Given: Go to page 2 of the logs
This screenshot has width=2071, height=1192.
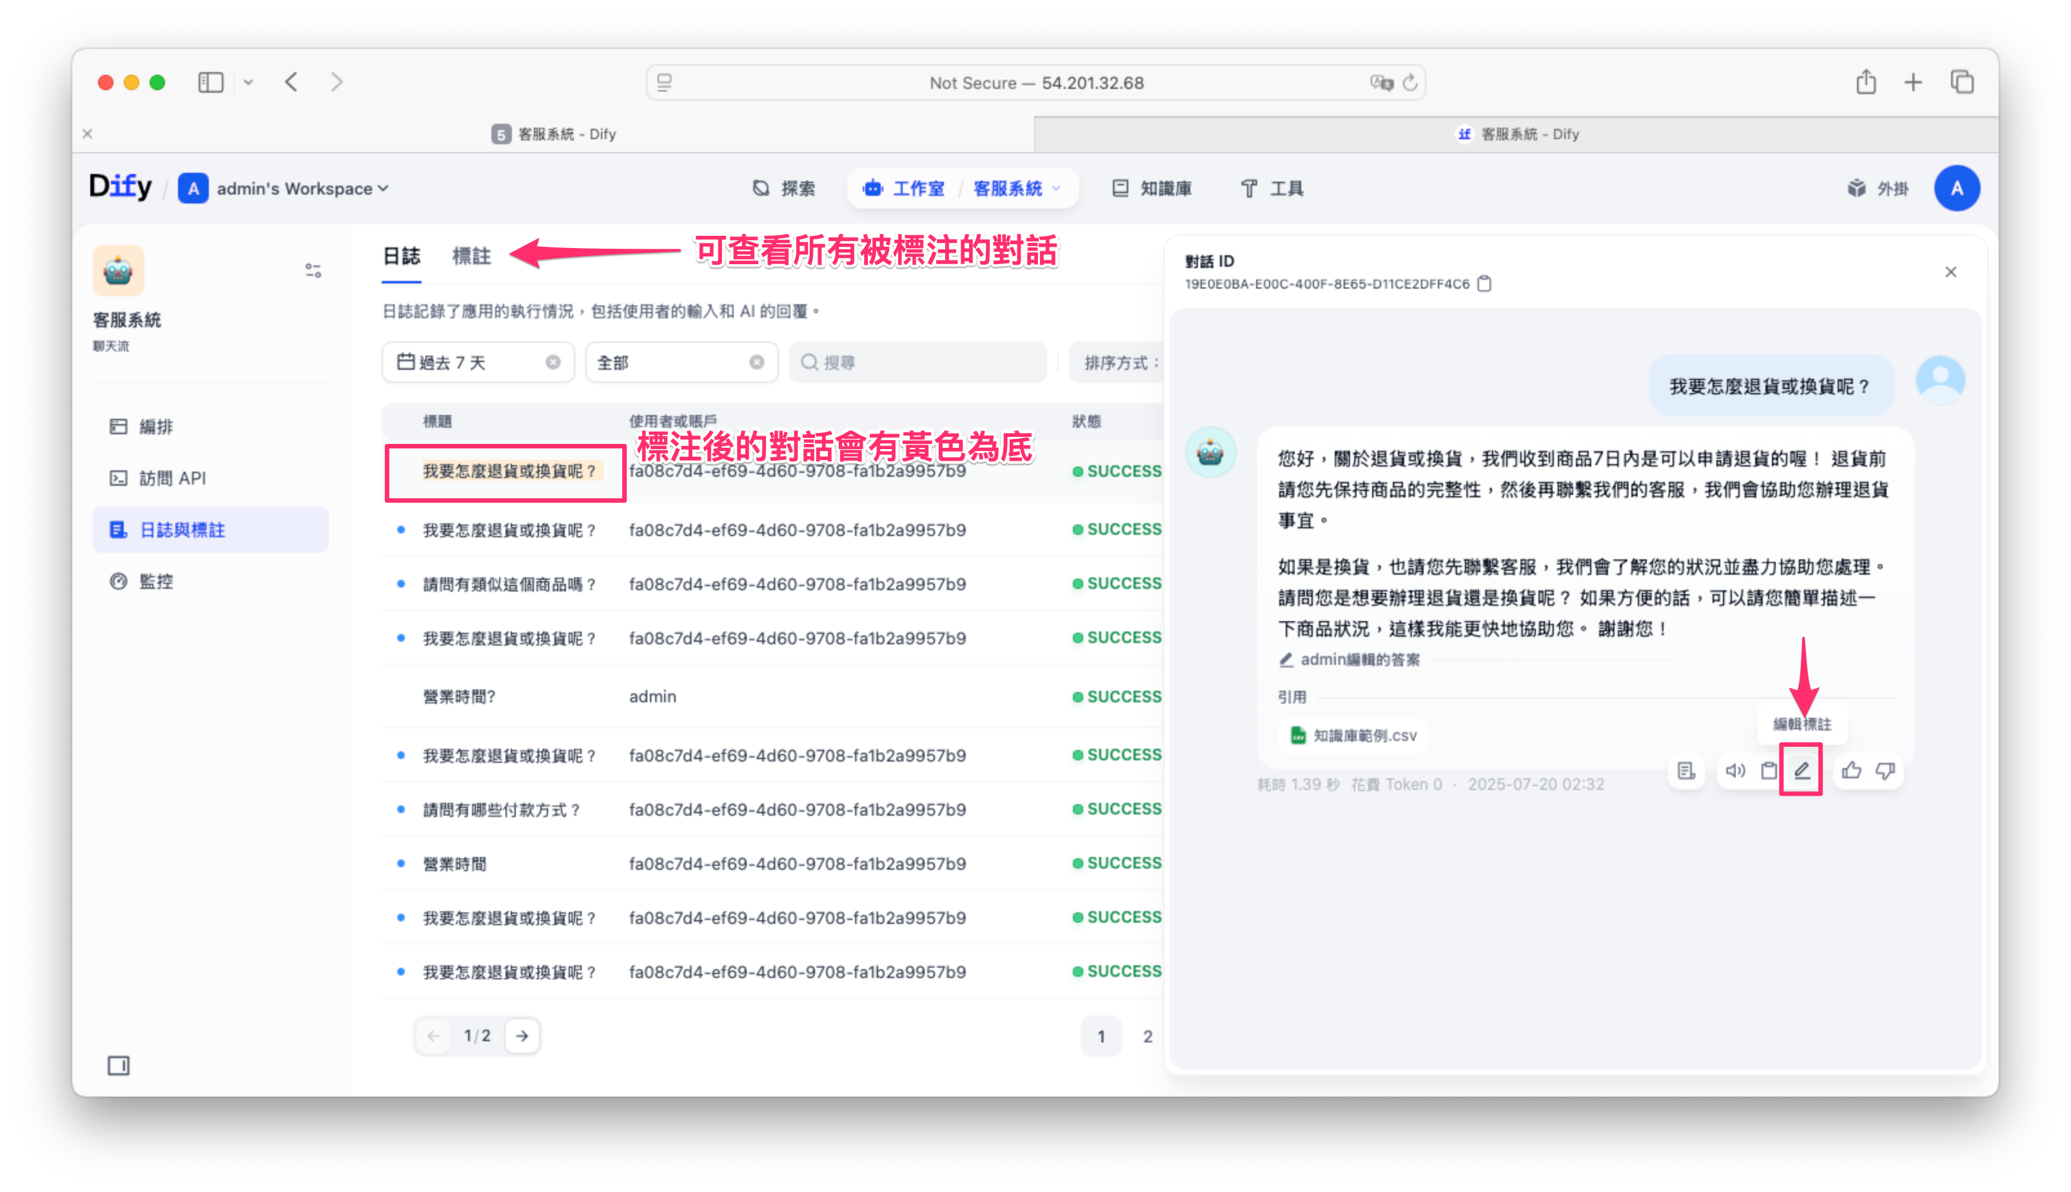Looking at the screenshot, I should 1147,1035.
